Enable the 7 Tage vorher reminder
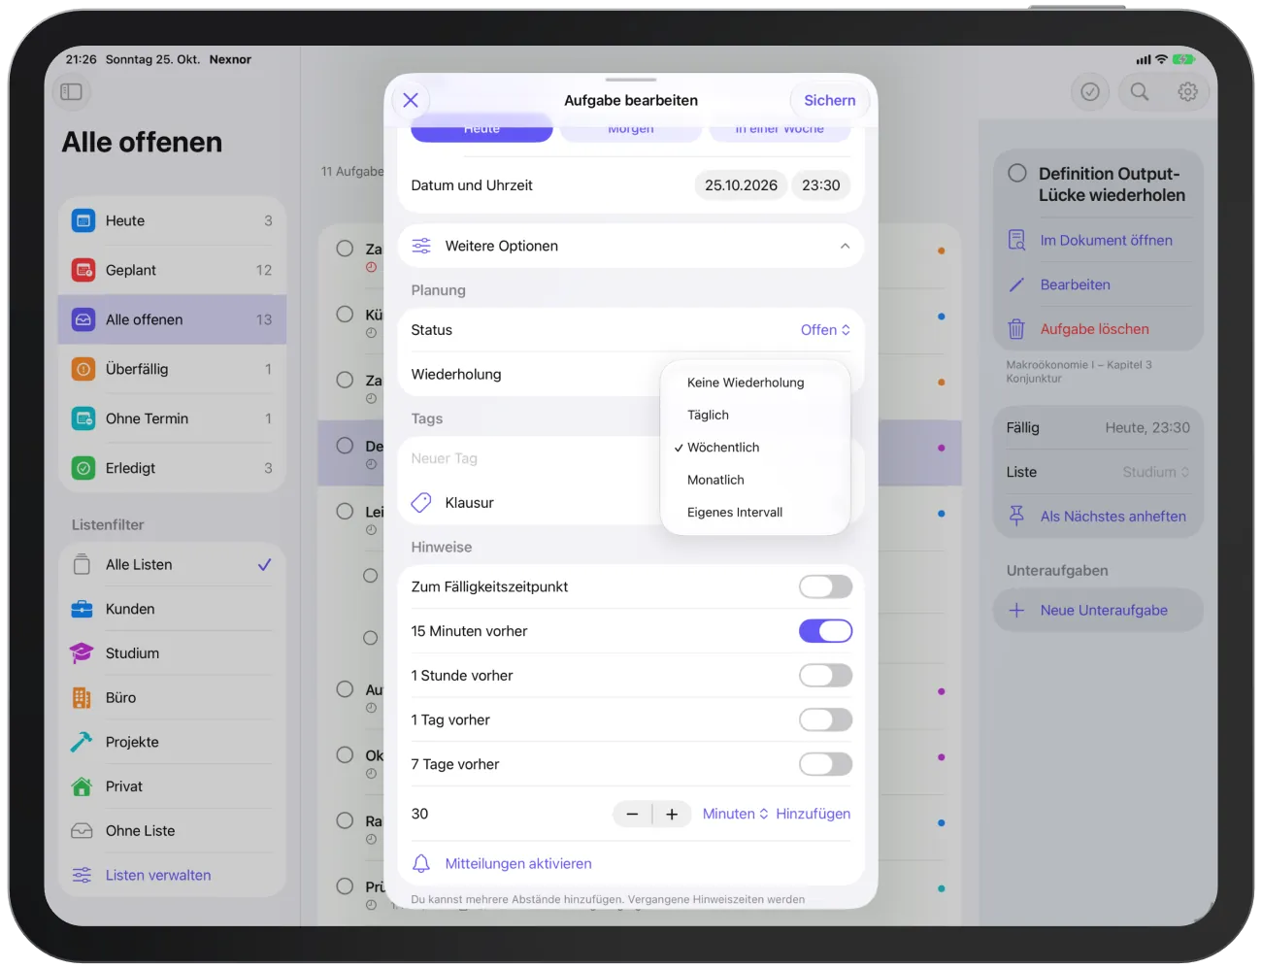 pos(826,764)
